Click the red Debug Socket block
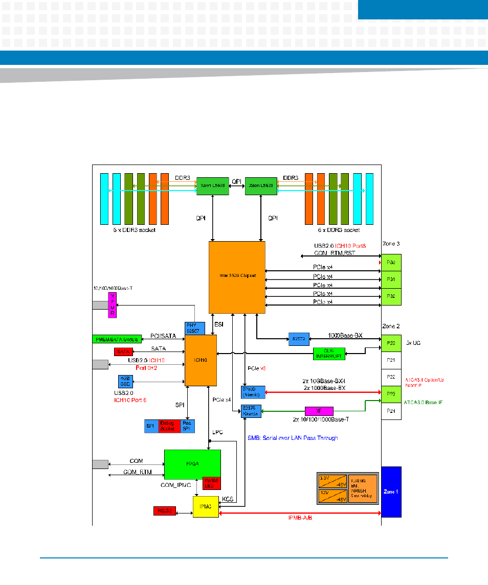 tap(169, 427)
